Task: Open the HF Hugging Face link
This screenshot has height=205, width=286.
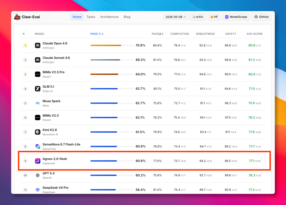Action: (x=214, y=17)
